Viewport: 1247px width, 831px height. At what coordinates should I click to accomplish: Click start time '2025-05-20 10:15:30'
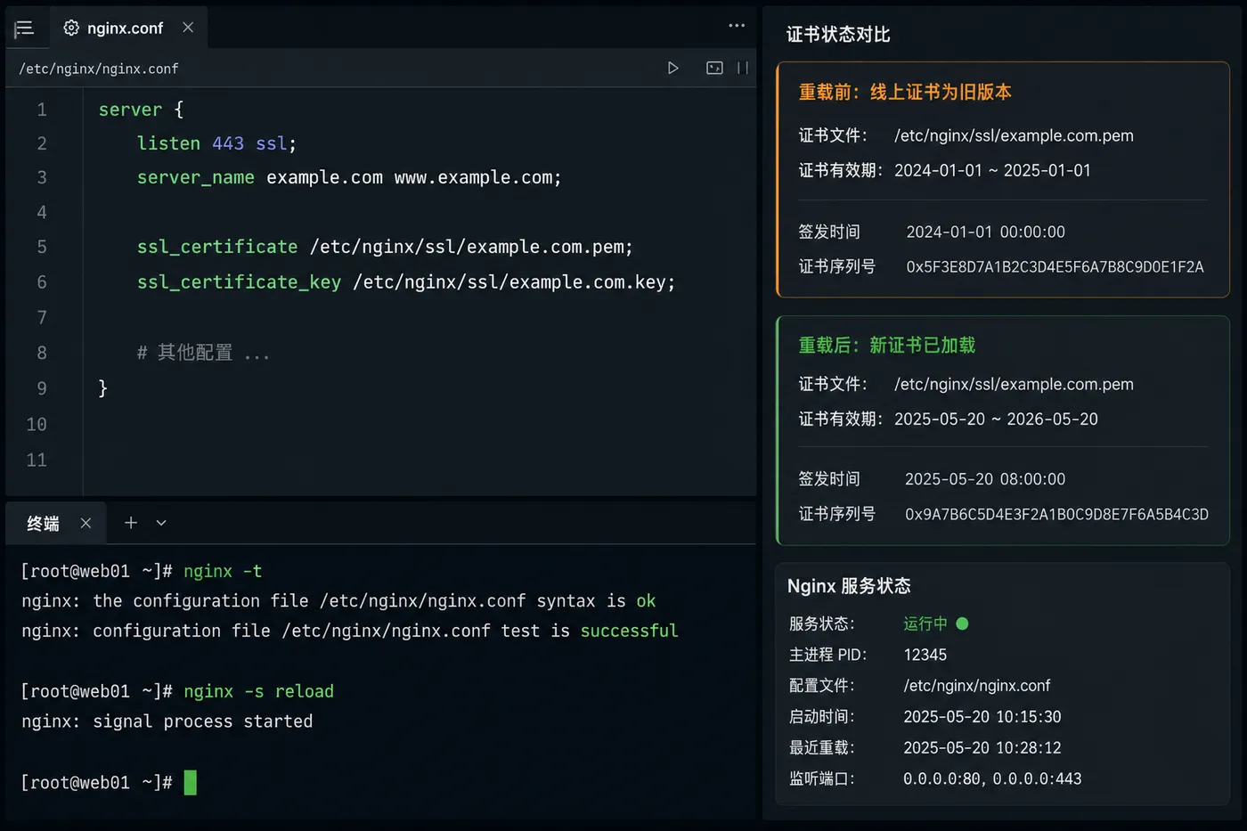[x=982, y=717]
